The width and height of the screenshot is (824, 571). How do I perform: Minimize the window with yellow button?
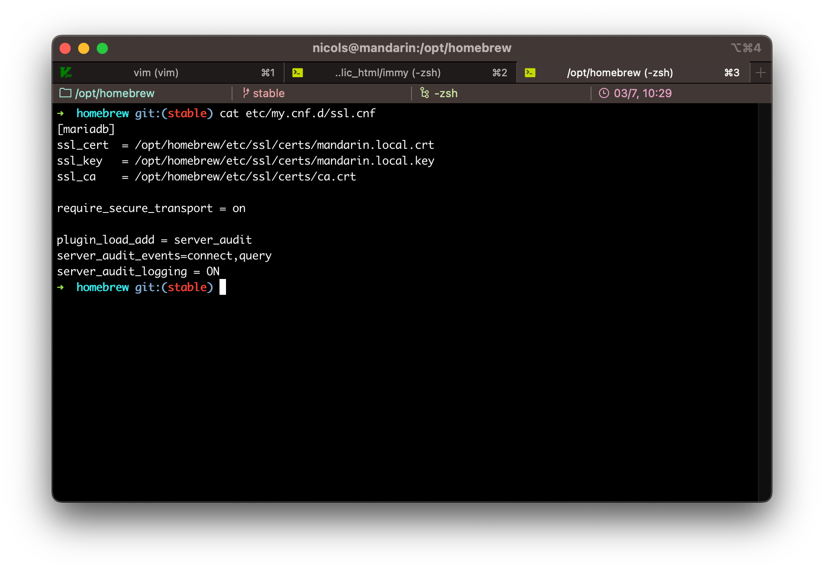(84, 48)
